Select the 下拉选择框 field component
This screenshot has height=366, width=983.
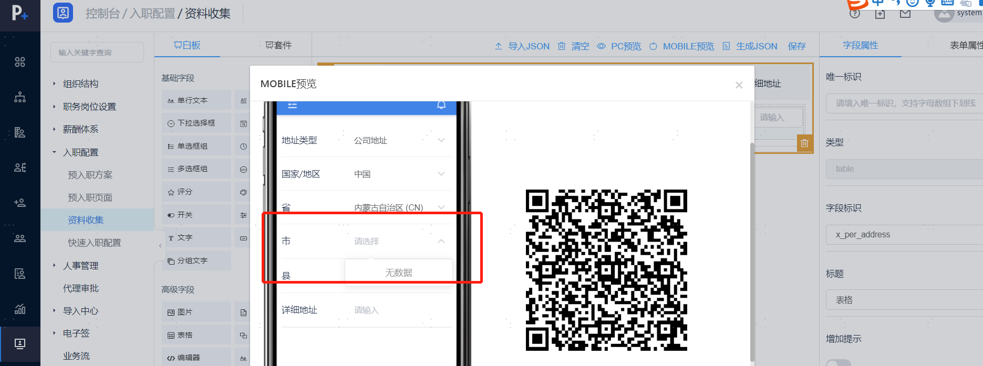click(196, 123)
